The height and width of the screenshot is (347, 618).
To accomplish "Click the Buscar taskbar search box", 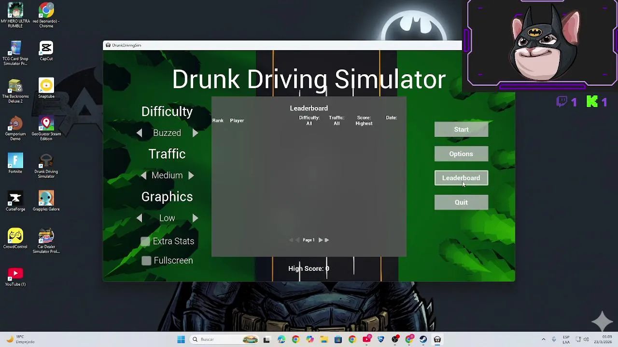I will point(225,339).
